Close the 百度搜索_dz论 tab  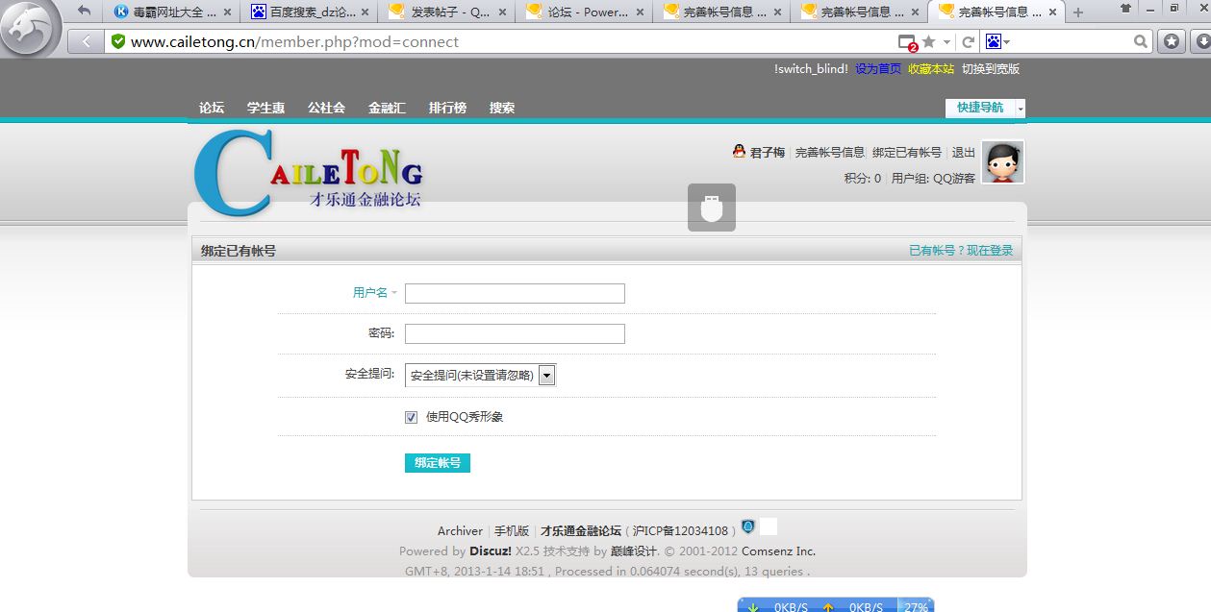click(365, 12)
